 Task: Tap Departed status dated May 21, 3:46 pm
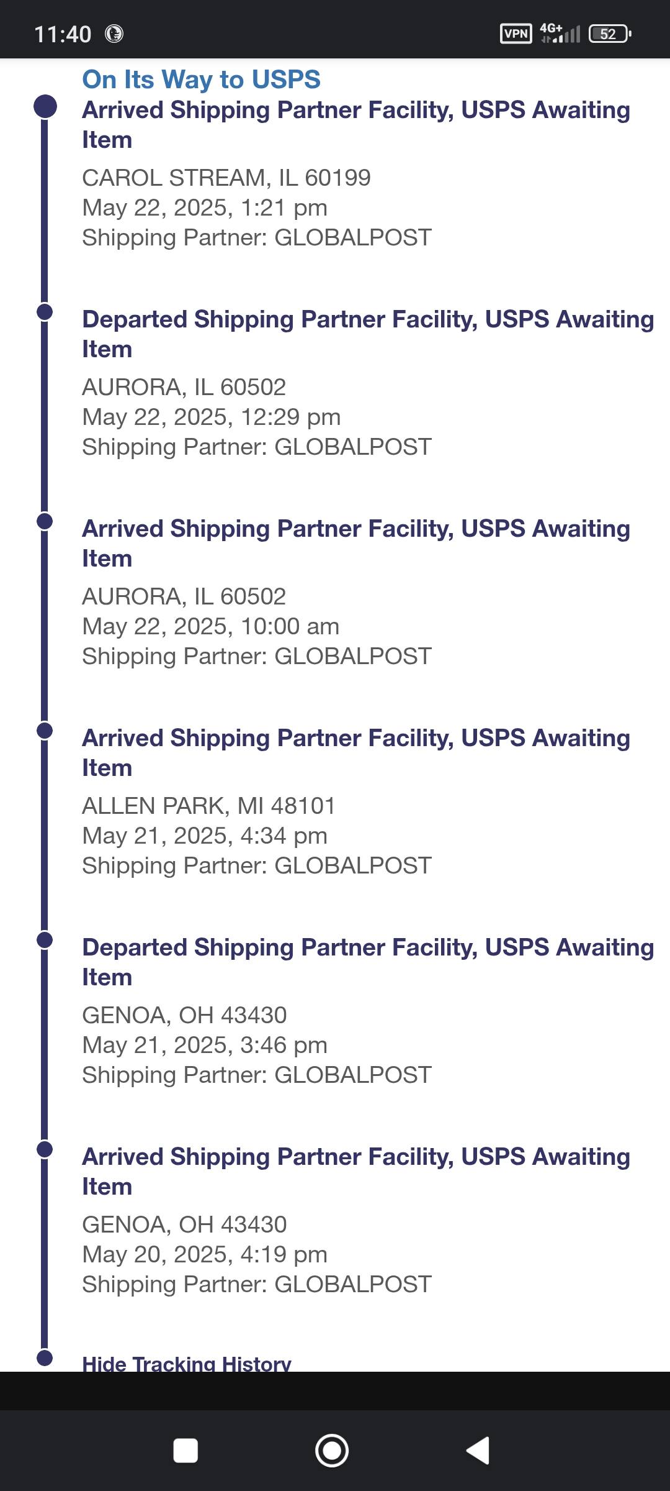click(368, 962)
